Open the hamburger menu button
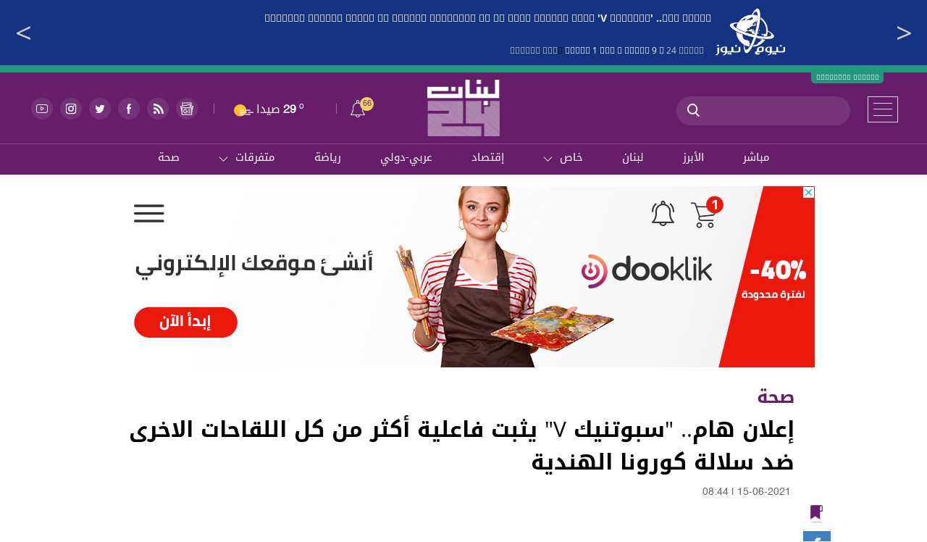This screenshot has width=927, height=542. coord(883,109)
